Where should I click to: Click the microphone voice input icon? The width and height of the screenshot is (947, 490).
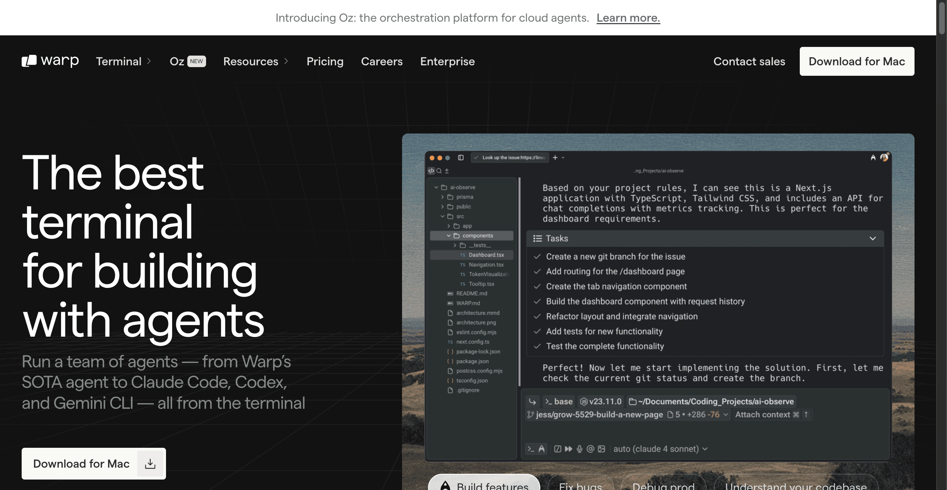click(x=579, y=449)
